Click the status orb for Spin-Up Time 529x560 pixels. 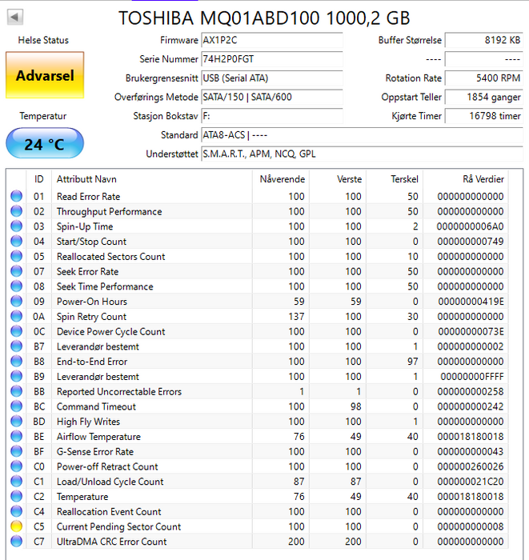tap(16, 227)
